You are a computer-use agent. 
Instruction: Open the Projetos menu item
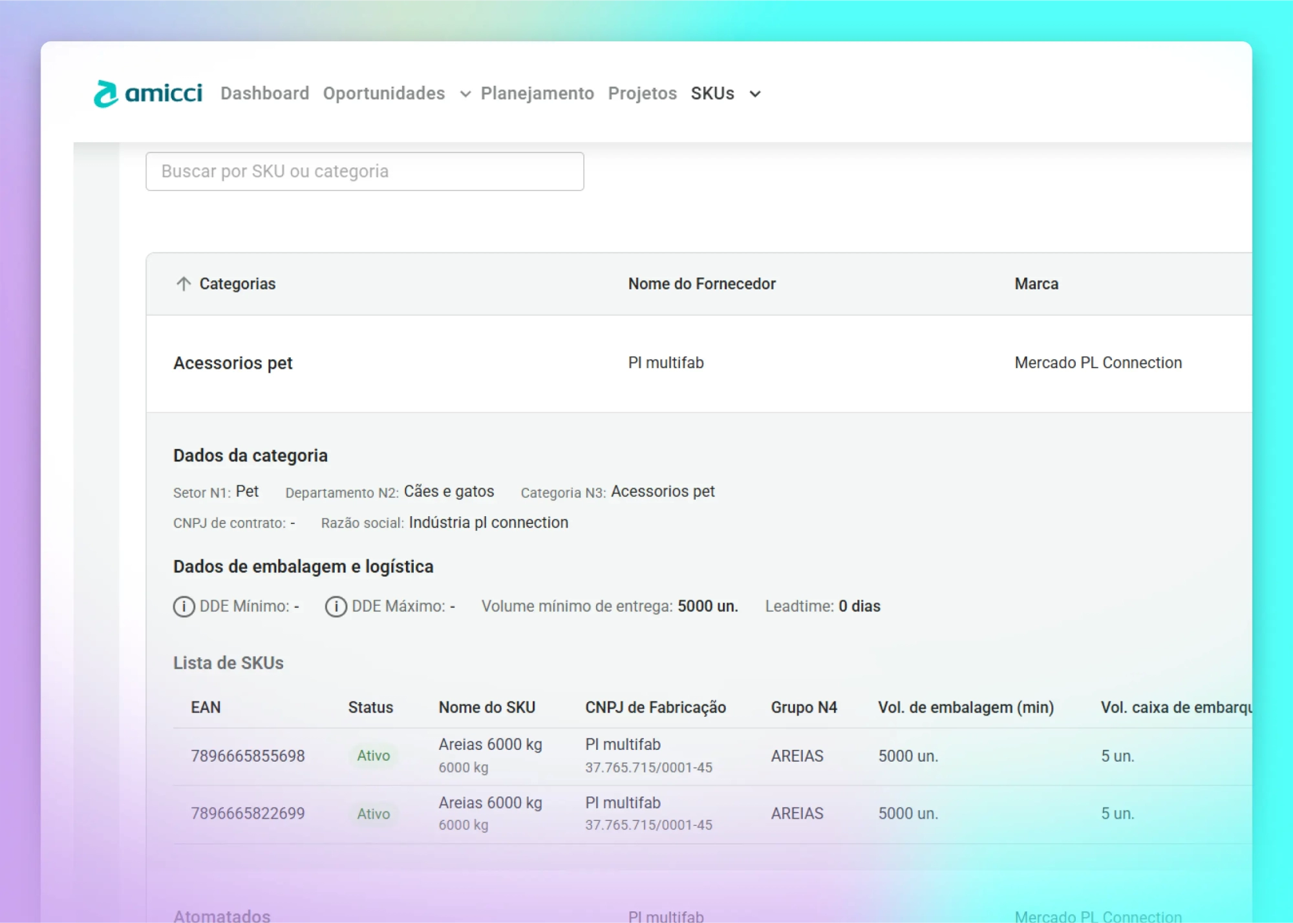(642, 94)
